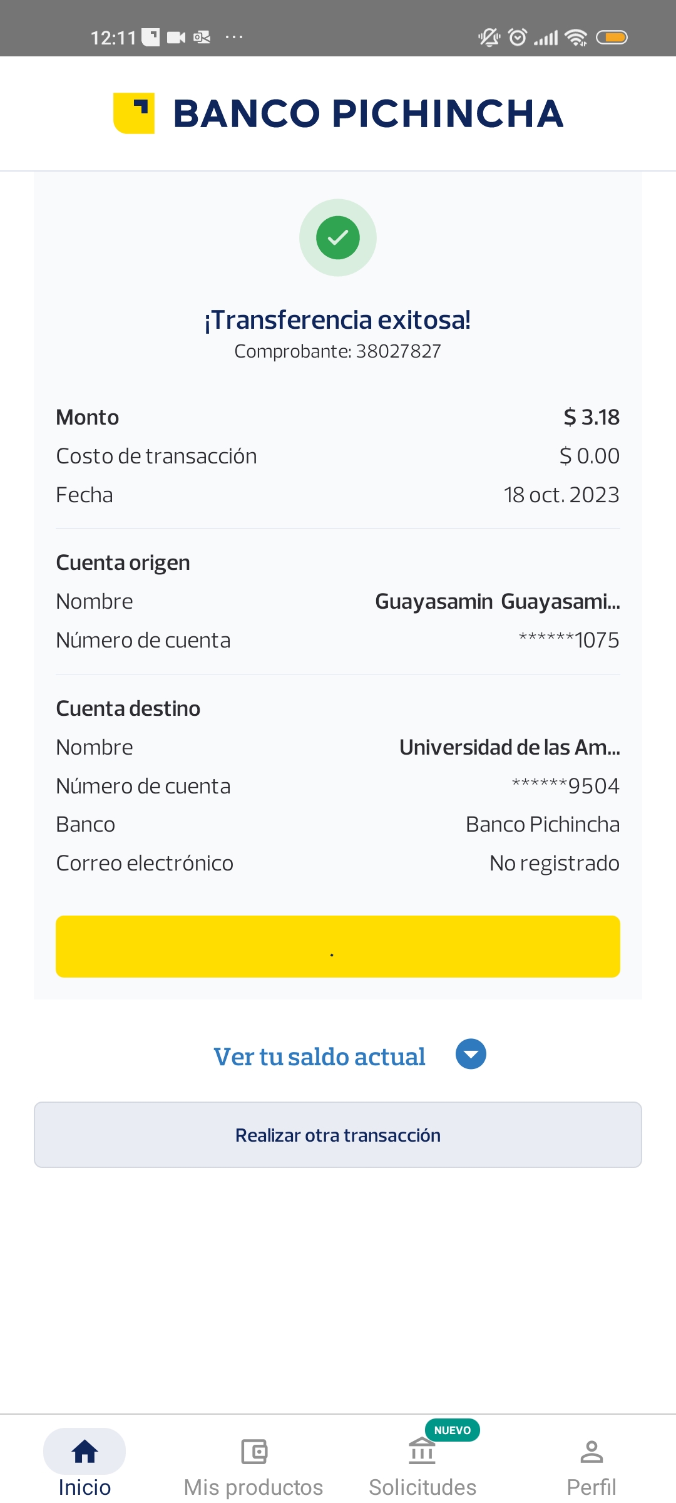Tap the NUEVO badge
This screenshot has height=1503, width=676.
coord(453,1430)
